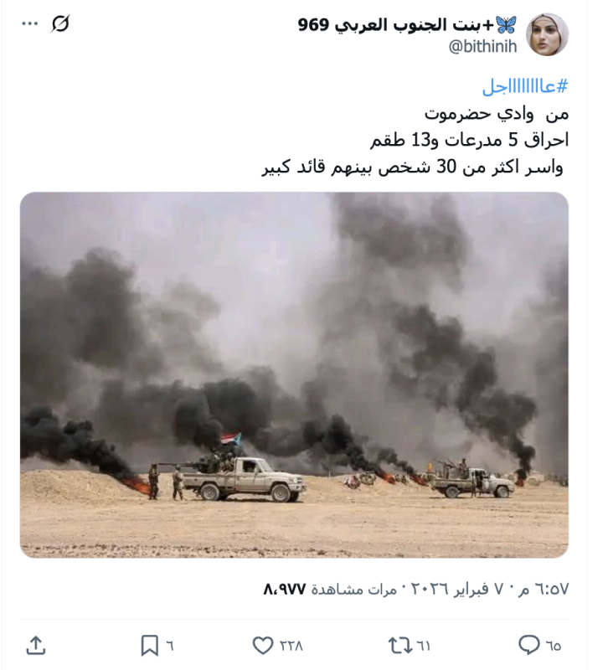Click the likes count ٢٢٨
The width and height of the screenshot is (608, 670).
291,646
